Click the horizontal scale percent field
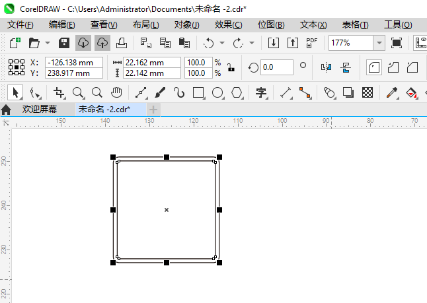The image size is (427, 303). 198,62
